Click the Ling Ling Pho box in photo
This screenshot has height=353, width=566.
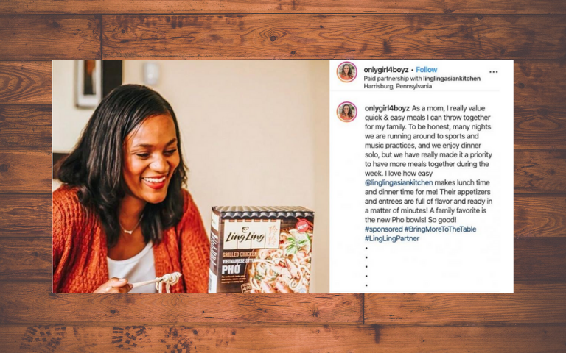(261, 249)
